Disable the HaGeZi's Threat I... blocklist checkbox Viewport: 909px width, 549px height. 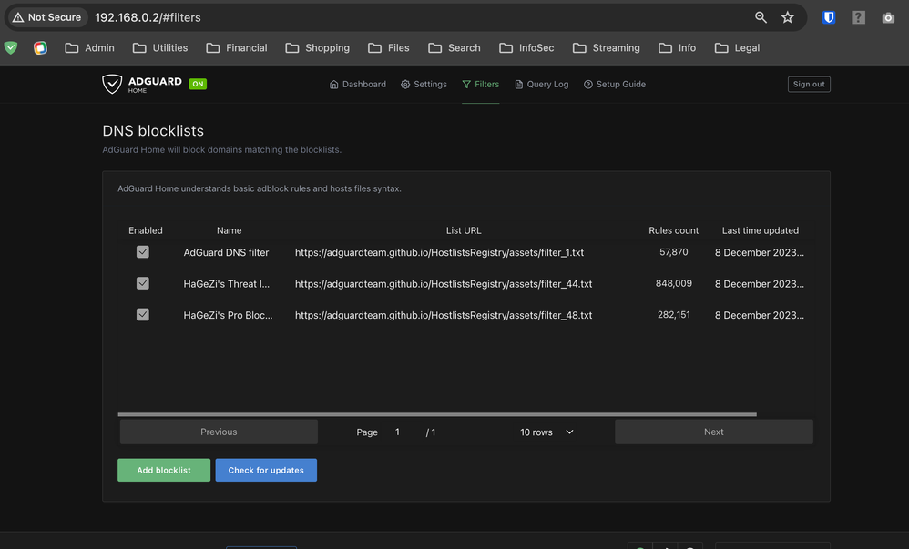(x=143, y=283)
